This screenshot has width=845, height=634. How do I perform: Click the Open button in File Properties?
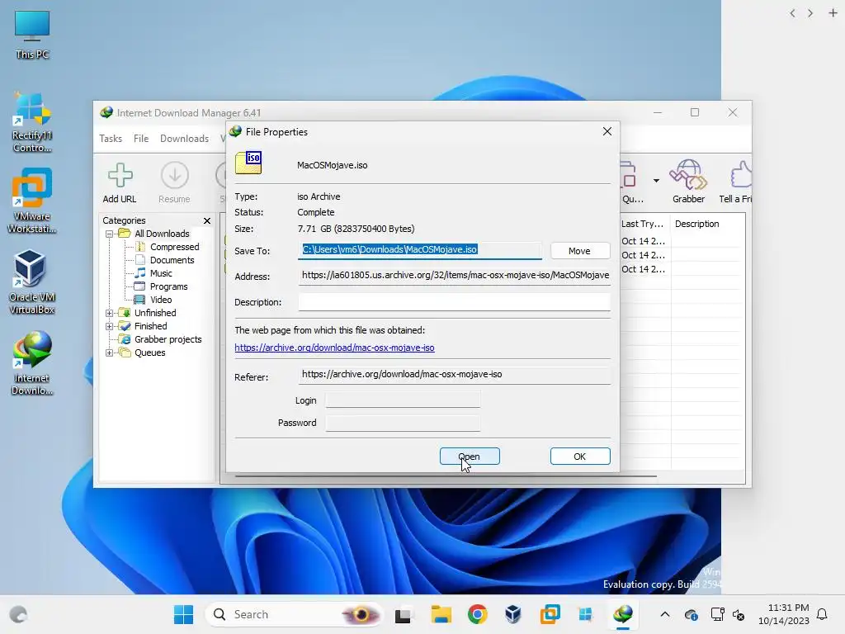470,456
